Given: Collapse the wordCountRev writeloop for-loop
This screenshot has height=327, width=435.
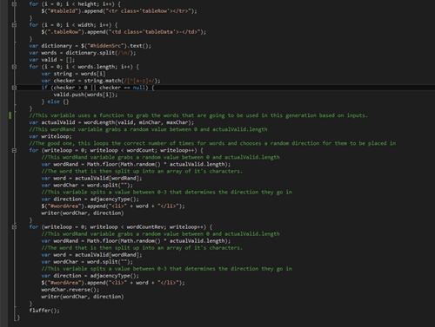Looking at the screenshot, I should pyautogui.click(x=14, y=227).
